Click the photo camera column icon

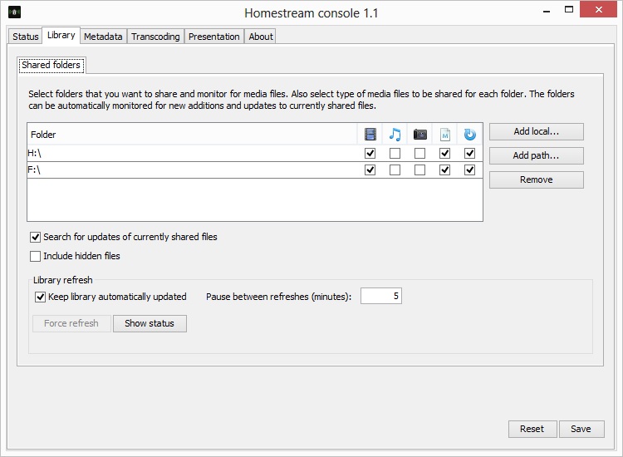click(419, 135)
